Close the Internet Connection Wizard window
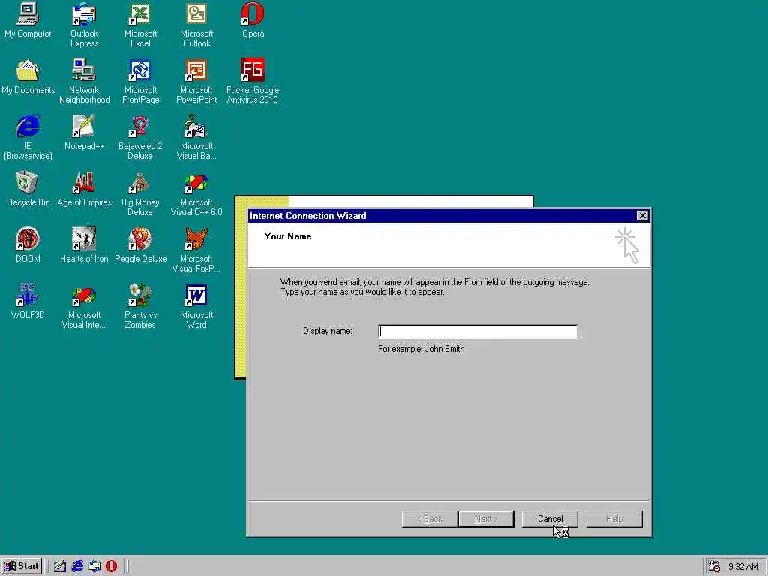The width and height of the screenshot is (768, 576). point(642,215)
